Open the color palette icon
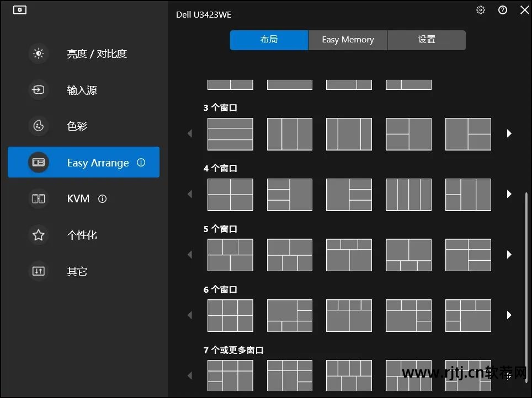The image size is (532, 398). coord(38,126)
